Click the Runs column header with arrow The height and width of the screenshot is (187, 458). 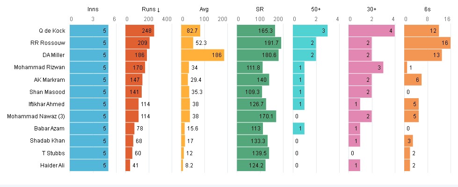tap(149, 9)
